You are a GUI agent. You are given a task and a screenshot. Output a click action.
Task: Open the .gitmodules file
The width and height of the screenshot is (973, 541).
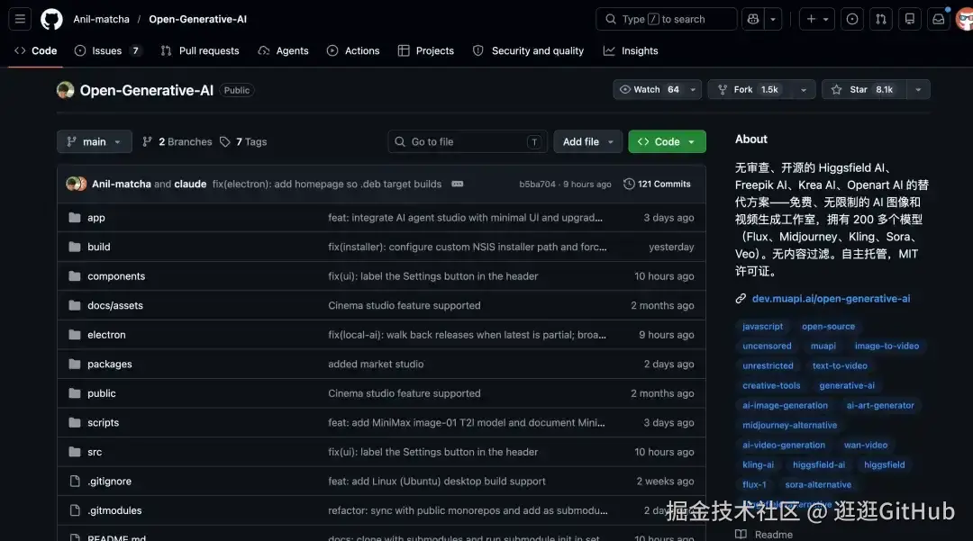114,510
